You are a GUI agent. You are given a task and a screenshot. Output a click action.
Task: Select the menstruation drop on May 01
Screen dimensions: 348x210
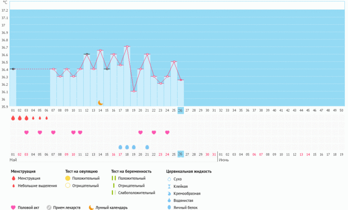pos(13,118)
